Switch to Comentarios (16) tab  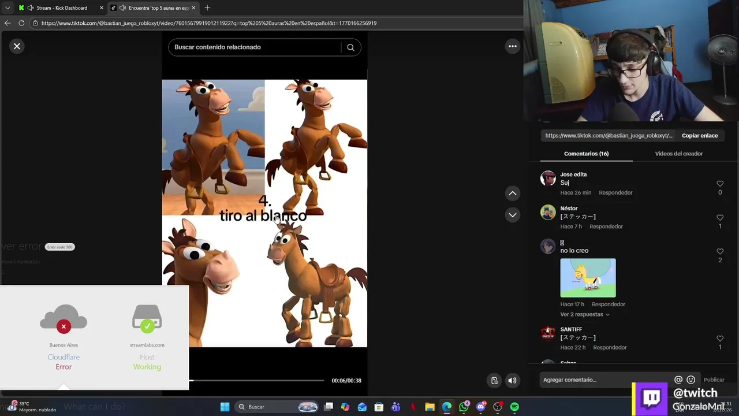[586, 154]
